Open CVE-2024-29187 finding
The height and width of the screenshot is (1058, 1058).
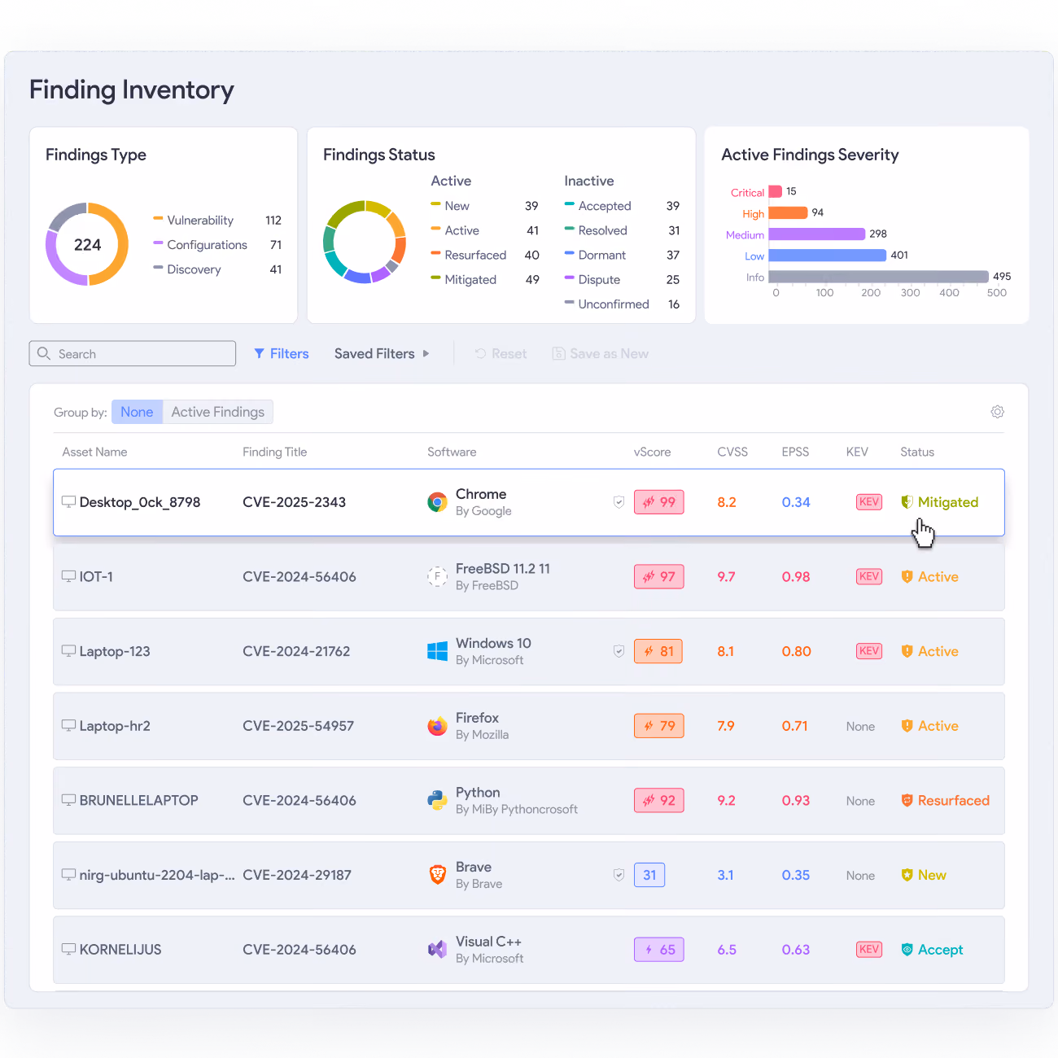click(297, 875)
